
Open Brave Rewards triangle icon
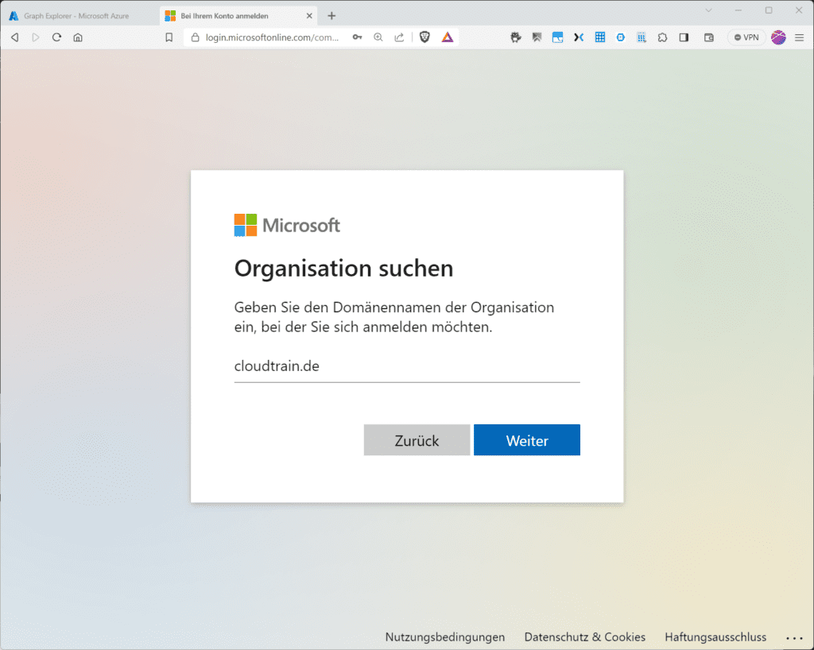coord(447,37)
